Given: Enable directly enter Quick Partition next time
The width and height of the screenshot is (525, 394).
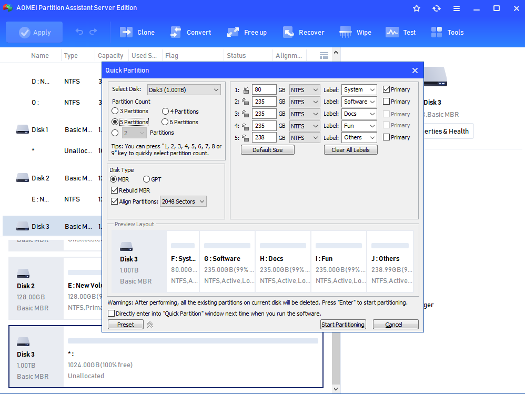Looking at the screenshot, I should [112, 314].
